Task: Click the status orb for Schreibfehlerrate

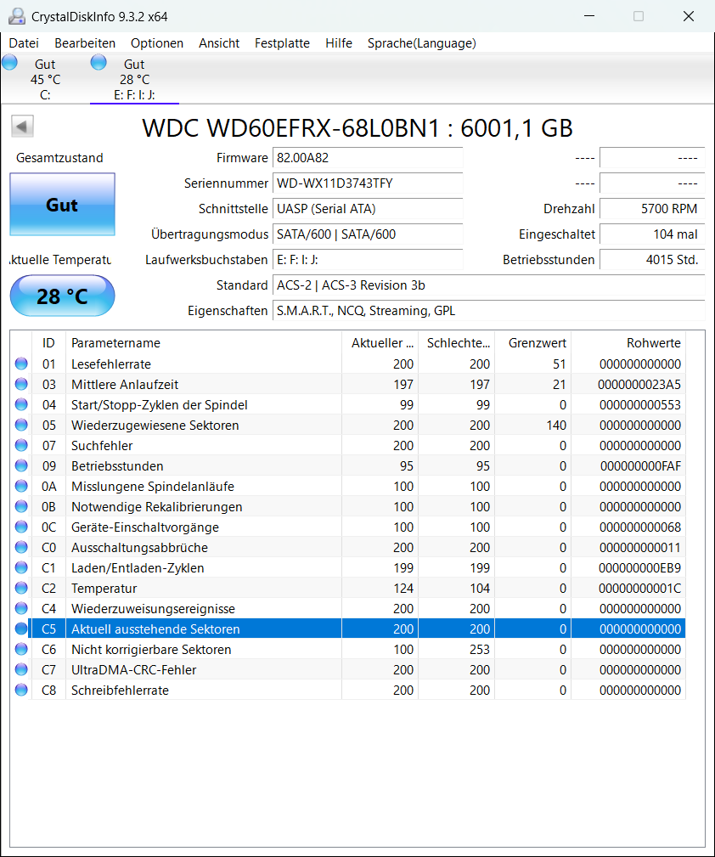Action: tap(21, 691)
